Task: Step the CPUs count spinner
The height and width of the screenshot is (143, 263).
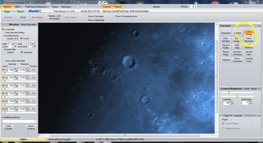Action: click(196, 7)
